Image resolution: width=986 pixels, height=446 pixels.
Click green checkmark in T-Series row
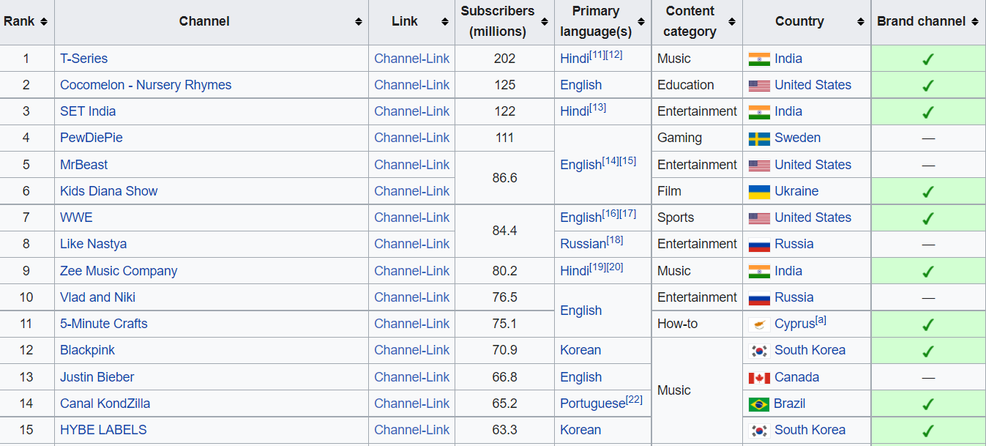(928, 59)
